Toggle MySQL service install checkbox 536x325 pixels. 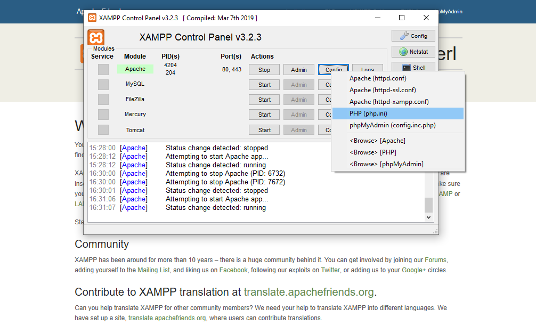point(103,84)
